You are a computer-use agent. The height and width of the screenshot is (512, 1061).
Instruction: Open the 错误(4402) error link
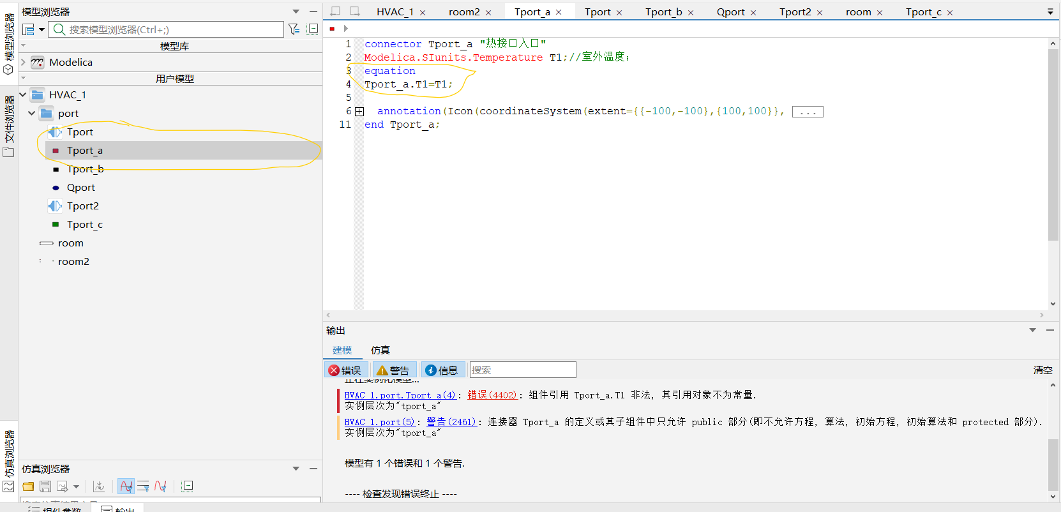(492, 395)
